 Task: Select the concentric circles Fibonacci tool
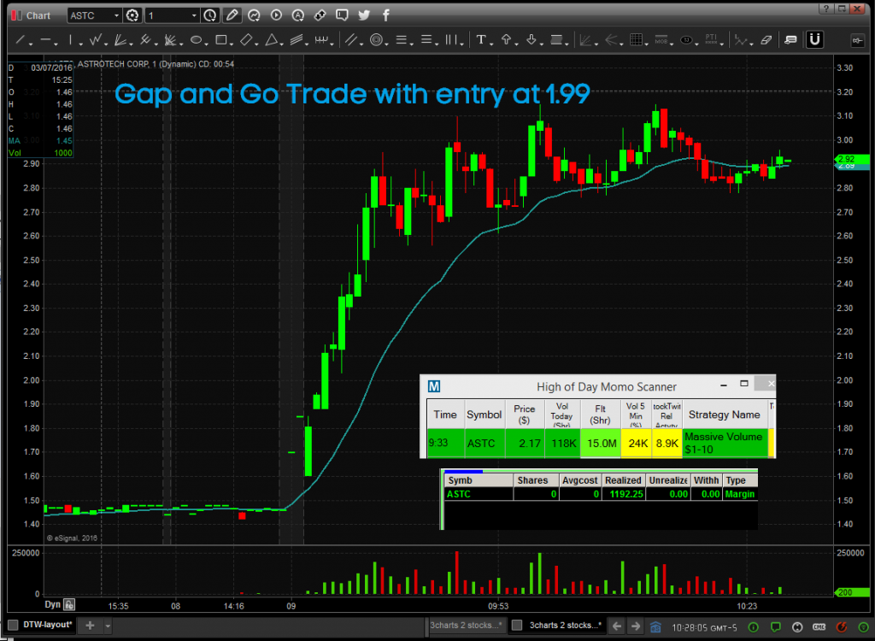[376, 39]
